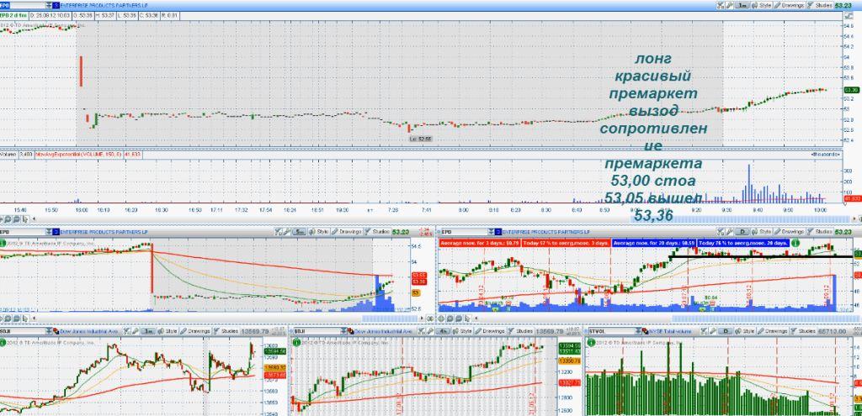Open wrench settings icon on top EPD chart
This screenshot has width=862, height=416.
729,5
